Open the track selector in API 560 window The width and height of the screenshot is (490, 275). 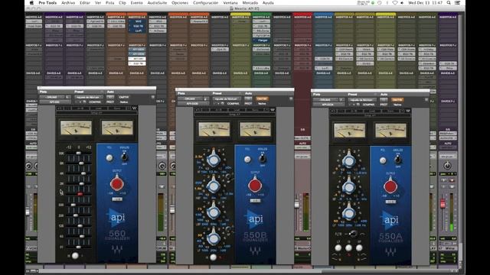coord(52,97)
